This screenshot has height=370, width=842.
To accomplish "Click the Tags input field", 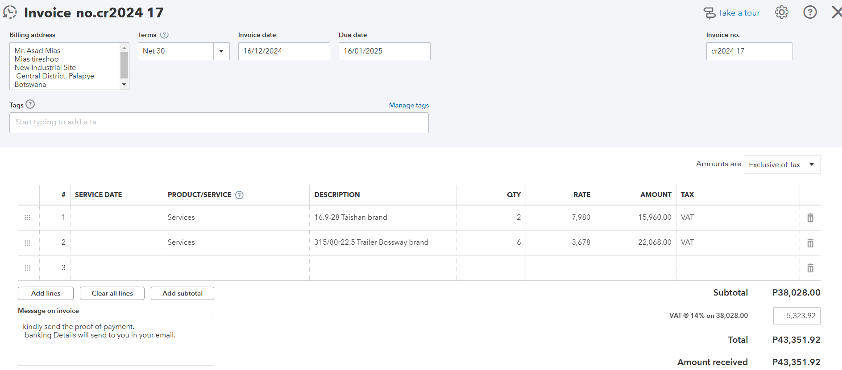I will 219,123.
